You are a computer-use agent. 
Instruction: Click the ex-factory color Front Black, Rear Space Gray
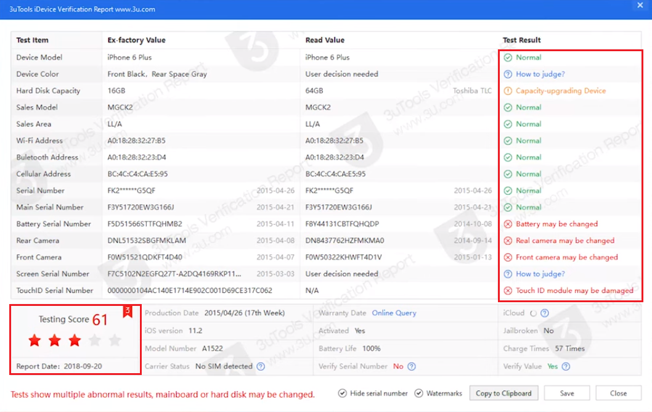[157, 74]
